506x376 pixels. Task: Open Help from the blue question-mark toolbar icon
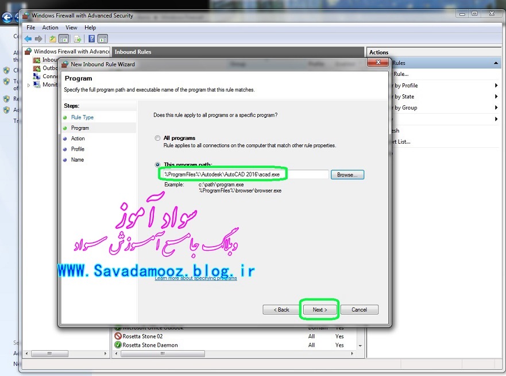[x=92, y=39]
